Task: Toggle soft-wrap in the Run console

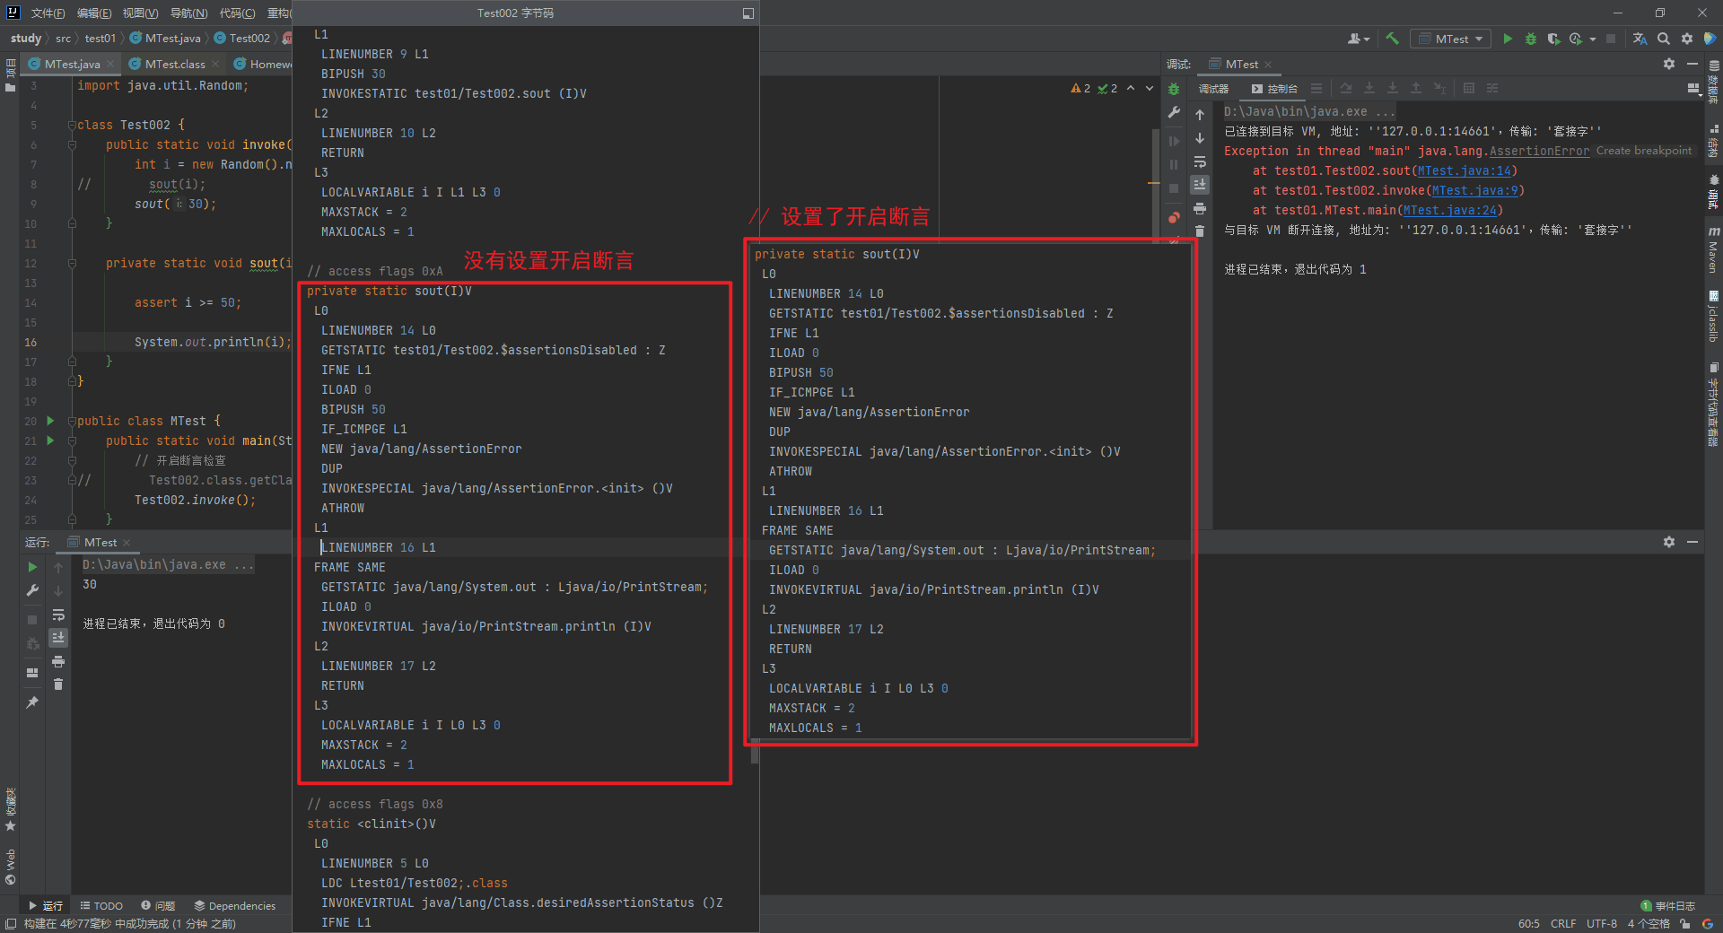Action: pyautogui.click(x=58, y=615)
